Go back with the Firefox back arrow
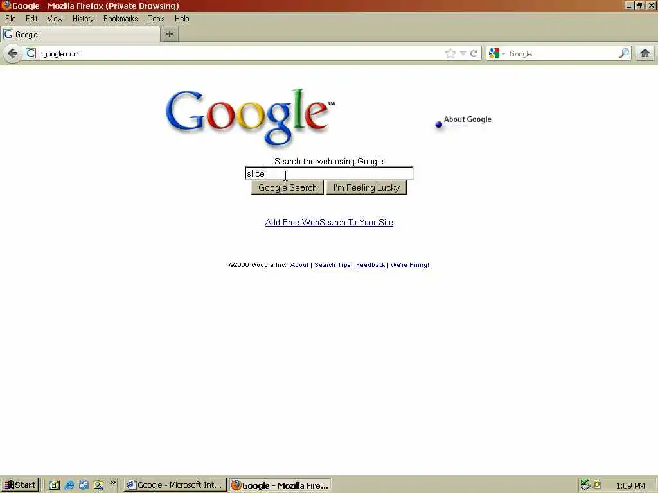This screenshot has width=658, height=493. tap(13, 54)
